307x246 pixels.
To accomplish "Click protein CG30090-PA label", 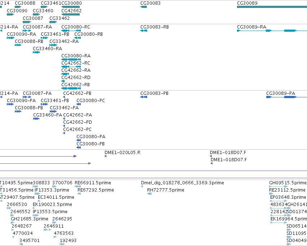I will pos(21,101).
